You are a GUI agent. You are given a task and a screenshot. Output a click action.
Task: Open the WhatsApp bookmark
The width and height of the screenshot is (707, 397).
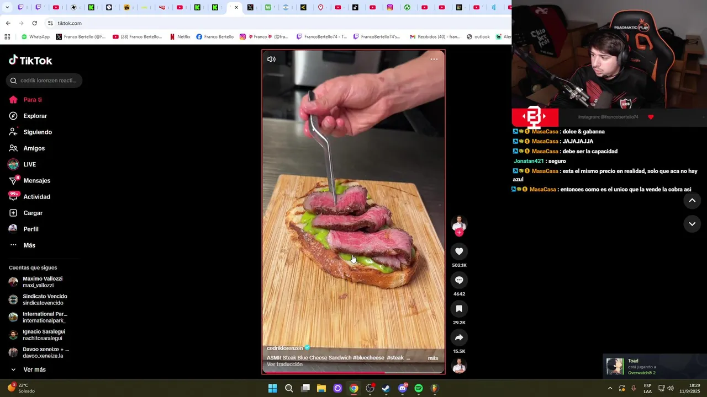35,37
